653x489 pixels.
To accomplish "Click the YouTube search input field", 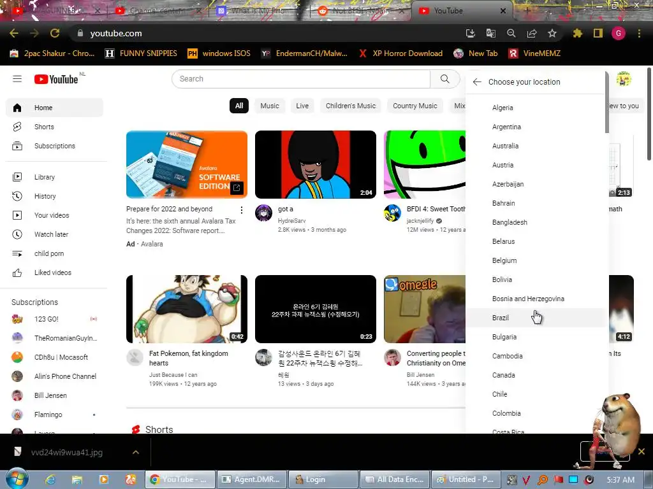I will point(301,78).
